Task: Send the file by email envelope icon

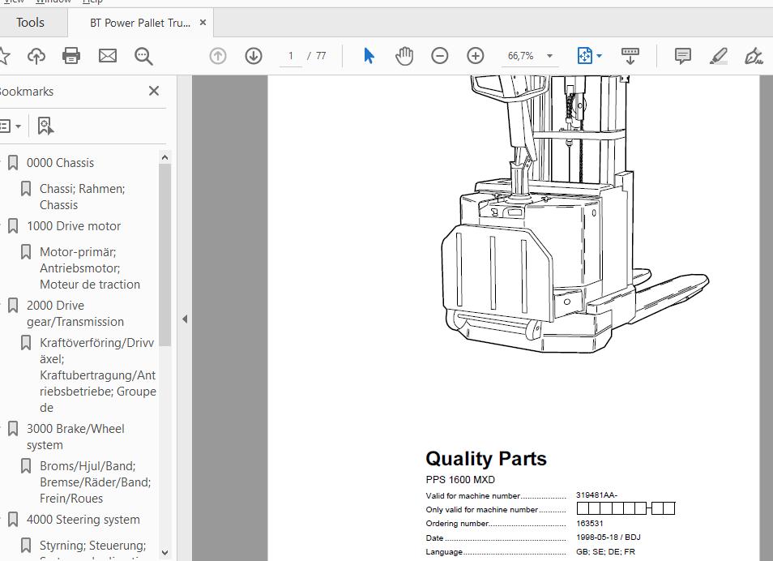Action: [108, 56]
